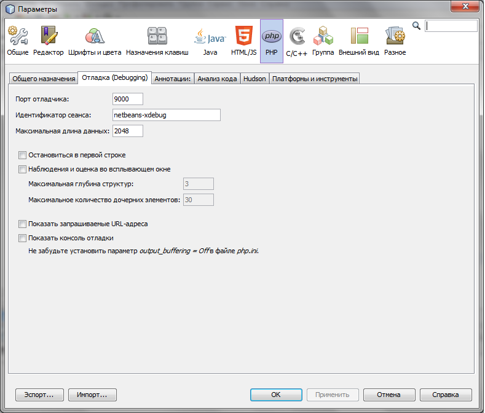
Task: Click the Порт отладчика input field
Action: coord(128,99)
